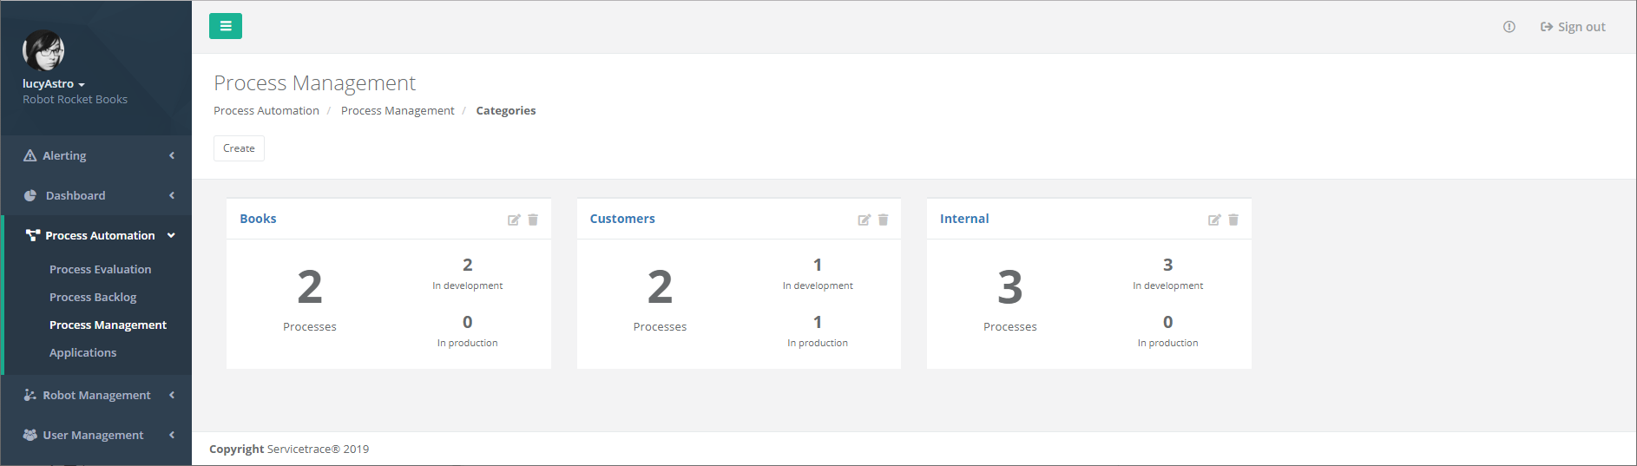Screen dimensions: 1637x466
Task: Click the Alerting warning icon in sidebar
Action: coord(30,155)
